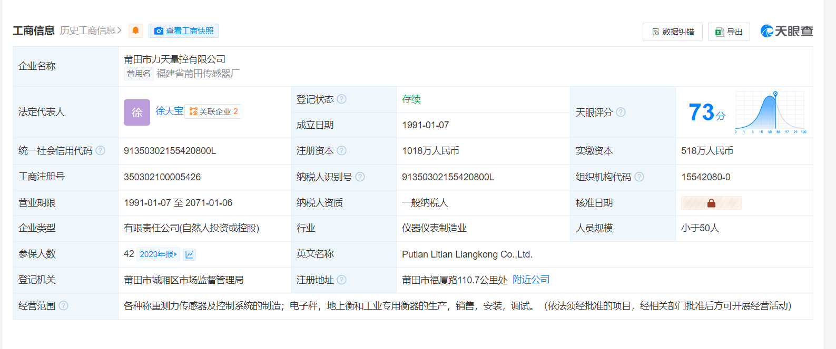Click the 存续 registration status

pyautogui.click(x=411, y=99)
